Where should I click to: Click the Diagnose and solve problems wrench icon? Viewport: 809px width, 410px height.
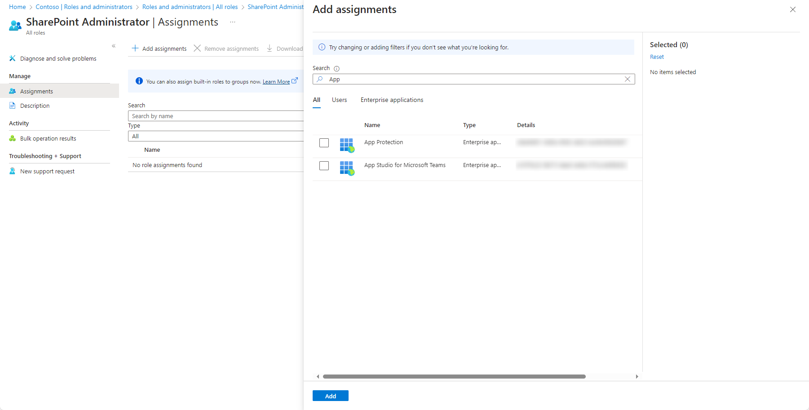[12, 58]
